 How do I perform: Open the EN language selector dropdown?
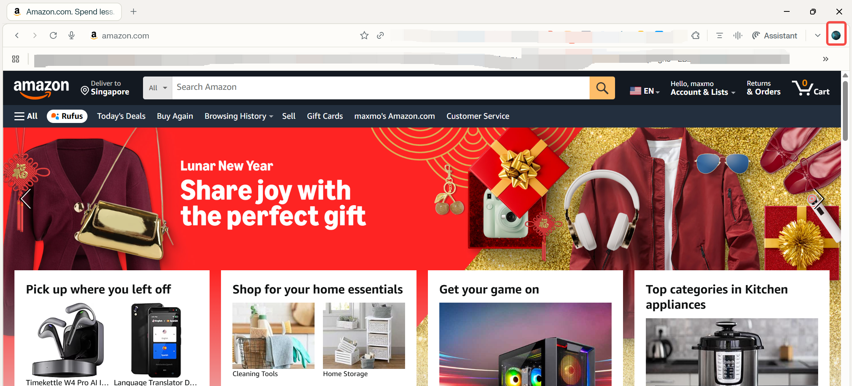pyautogui.click(x=645, y=91)
